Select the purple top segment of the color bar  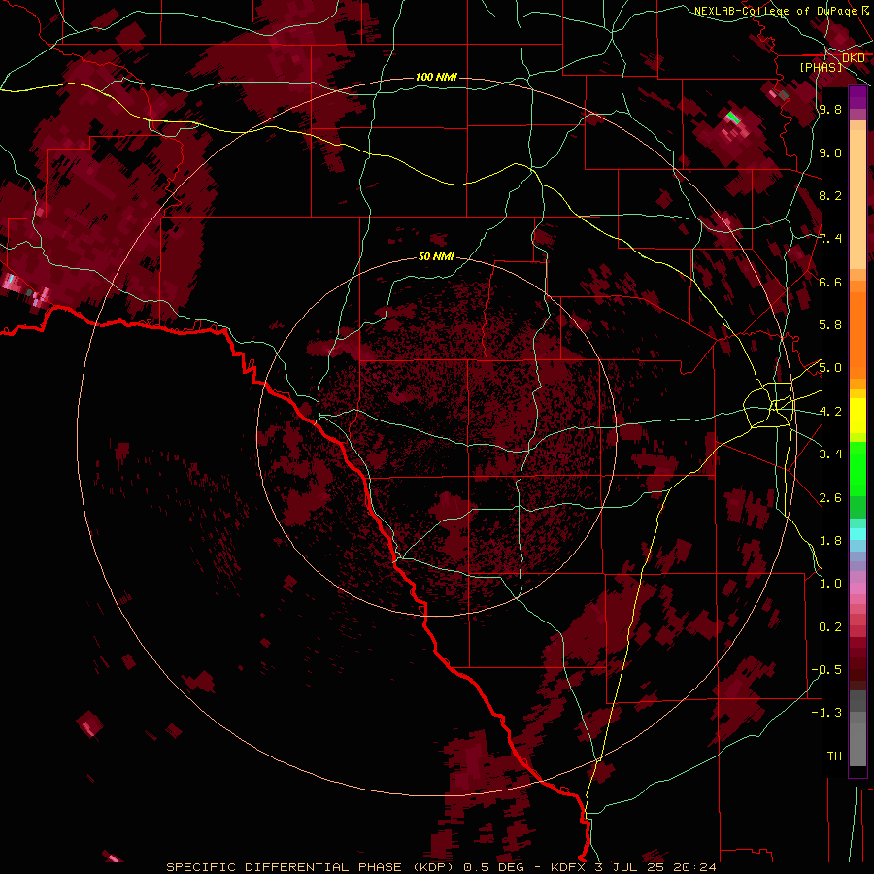[x=857, y=97]
